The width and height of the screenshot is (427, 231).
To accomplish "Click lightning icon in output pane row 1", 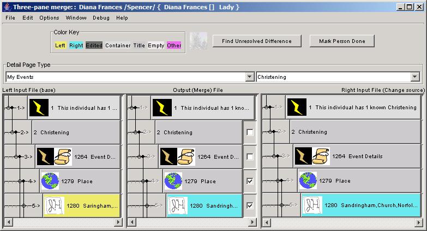I will point(162,108).
